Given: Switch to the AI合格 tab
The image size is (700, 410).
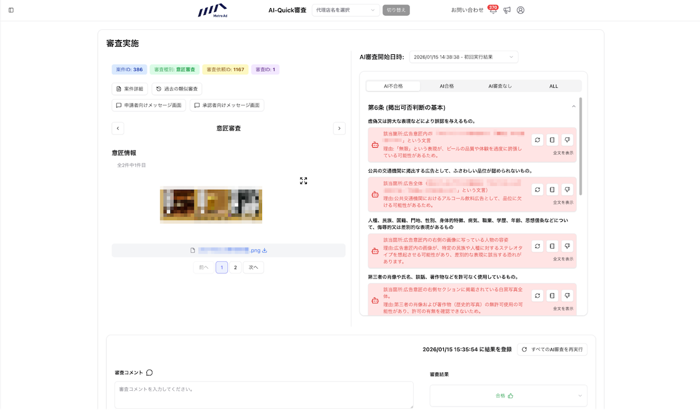Looking at the screenshot, I should [446, 86].
